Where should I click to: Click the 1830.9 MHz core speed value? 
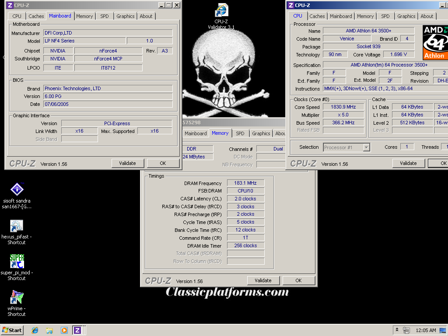pos(343,107)
